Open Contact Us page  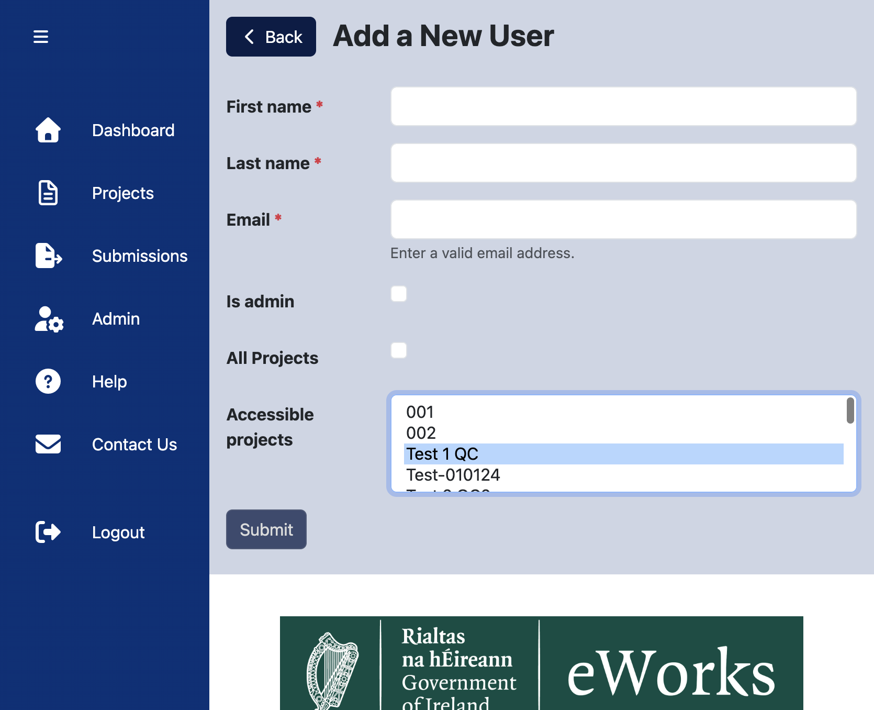tap(135, 445)
